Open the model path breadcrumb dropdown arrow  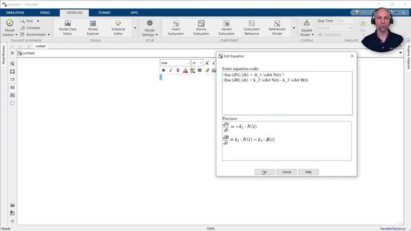tap(401, 53)
